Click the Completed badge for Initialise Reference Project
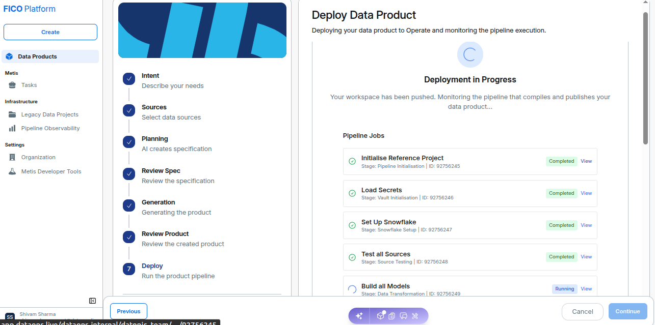 pyautogui.click(x=562, y=161)
